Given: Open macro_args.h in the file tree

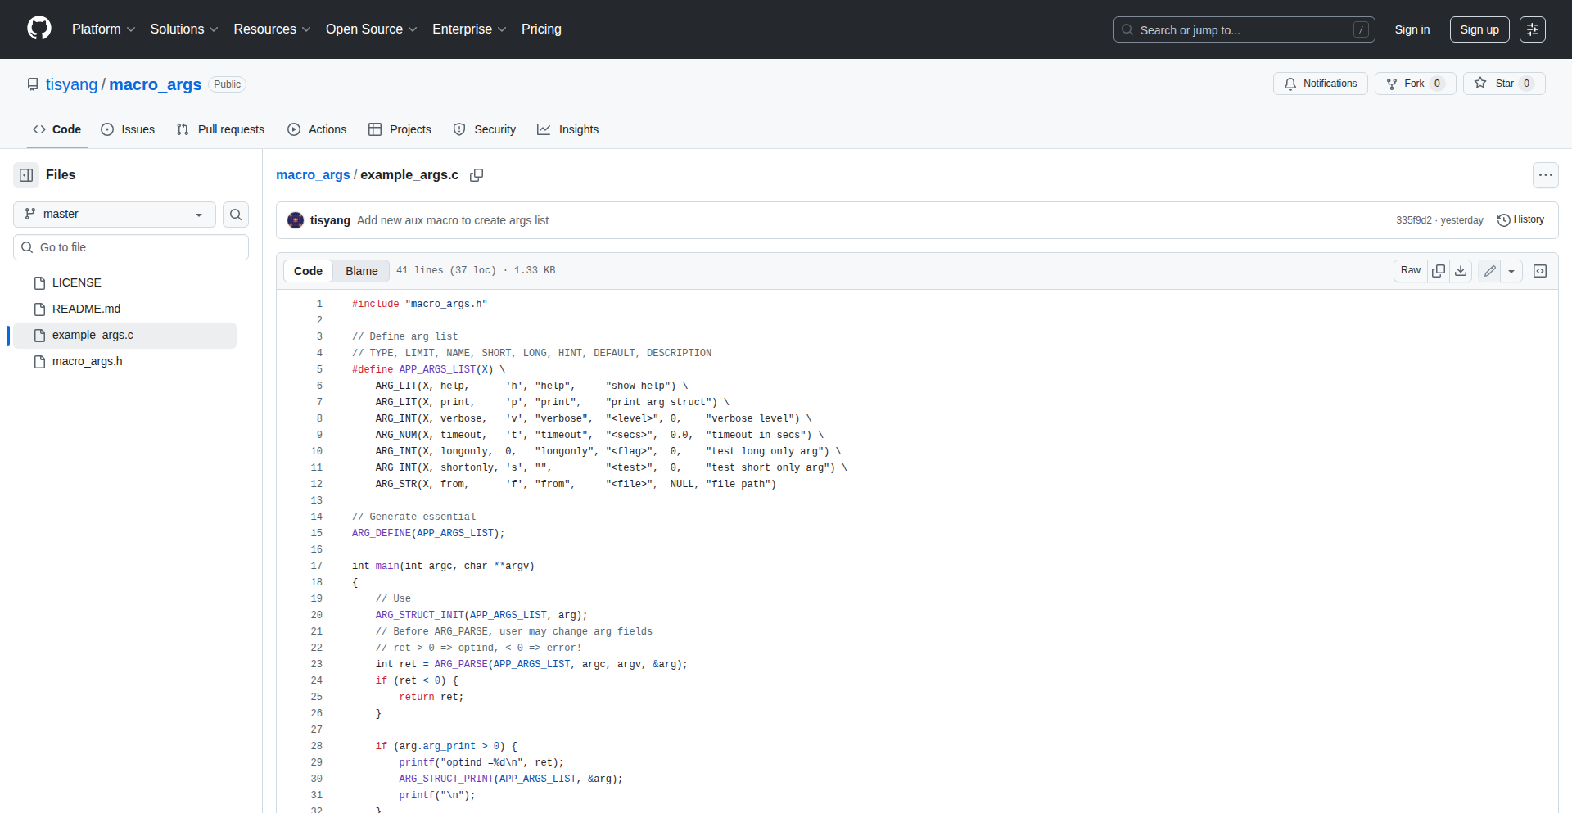Looking at the screenshot, I should (87, 362).
